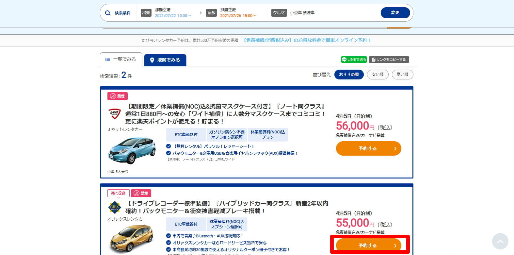514x255 pixels.
Task: Click the 禁煙 no-smoking badge on first car
Action: (x=118, y=96)
